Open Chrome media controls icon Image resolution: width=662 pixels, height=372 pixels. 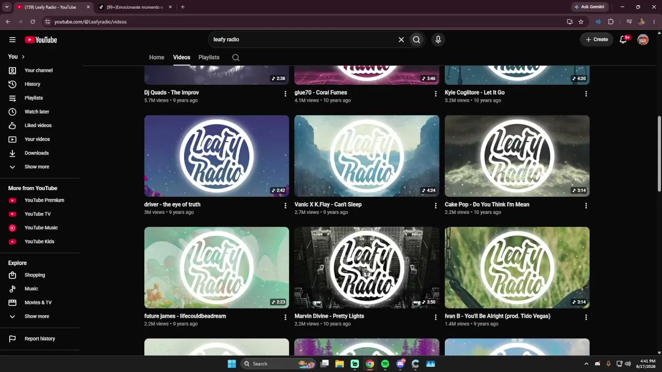tap(629, 22)
